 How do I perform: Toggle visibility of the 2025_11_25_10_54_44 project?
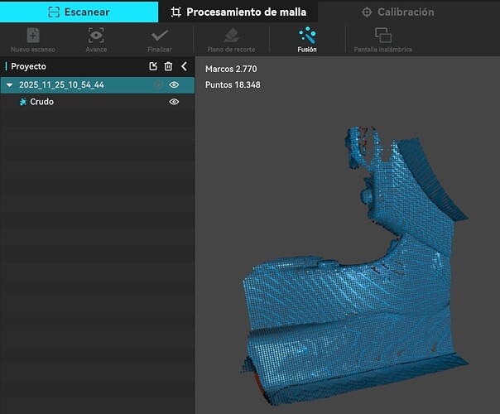pos(174,84)
